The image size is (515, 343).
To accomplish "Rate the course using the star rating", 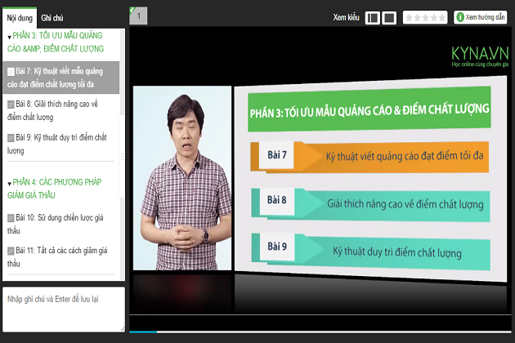I will coord(425,17).
